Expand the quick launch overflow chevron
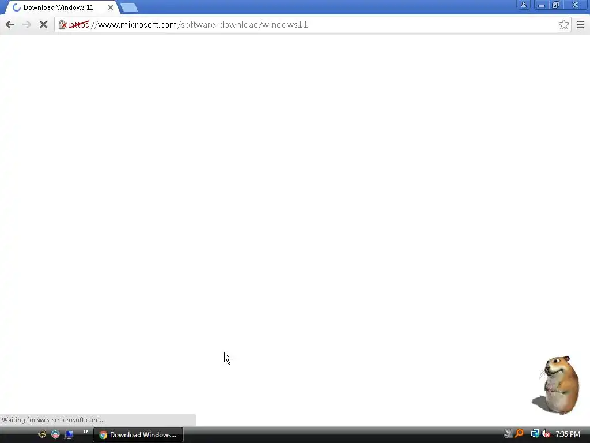Viewport: 590px width, 443px height. click(86, 431)
